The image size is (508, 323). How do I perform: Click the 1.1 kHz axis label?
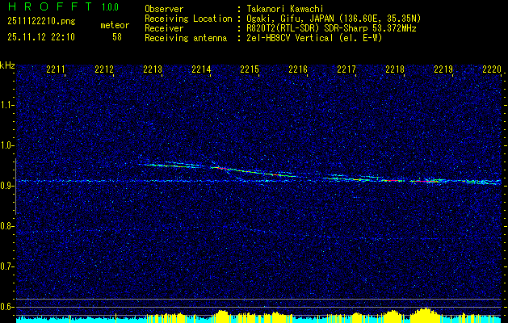coord(6,105)
